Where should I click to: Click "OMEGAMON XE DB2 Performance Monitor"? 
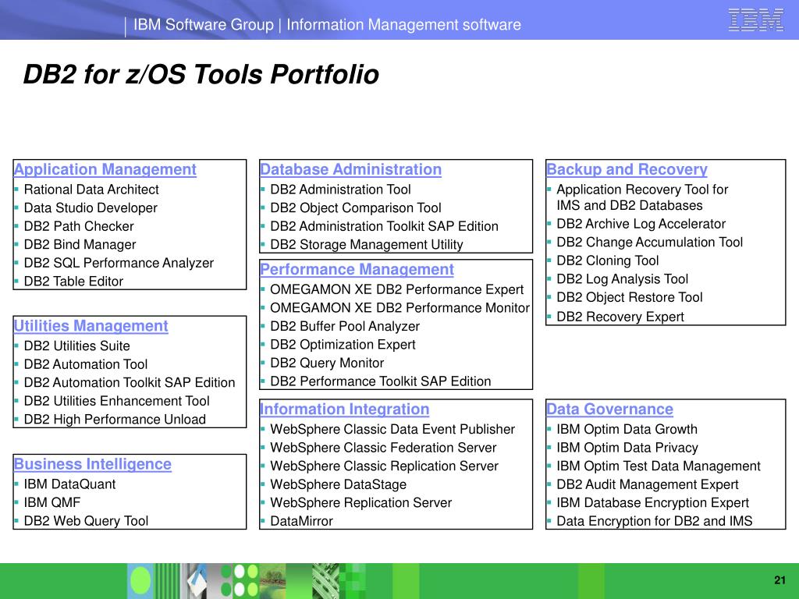point(400,307)
